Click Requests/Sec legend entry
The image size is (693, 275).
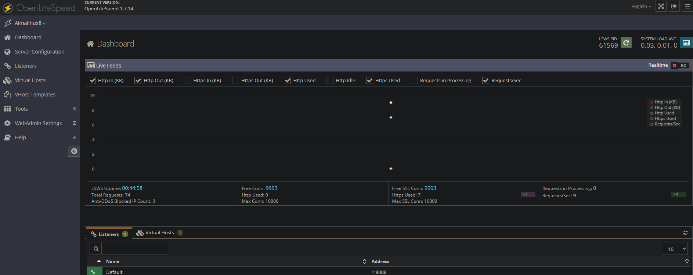click(665, 124)
